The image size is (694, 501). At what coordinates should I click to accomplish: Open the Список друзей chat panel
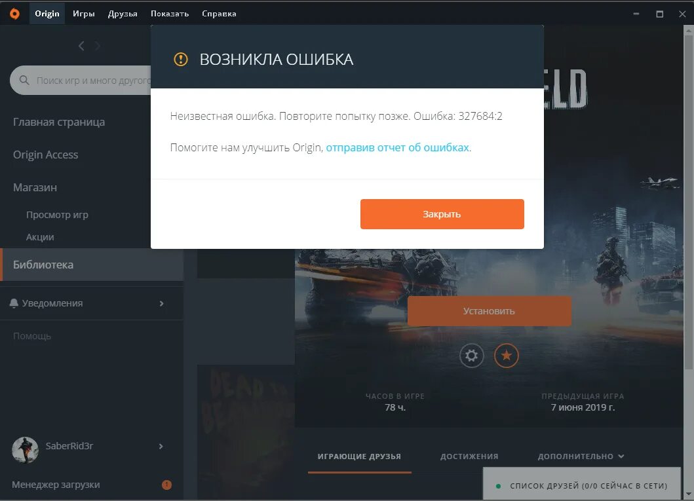point(581,484)
